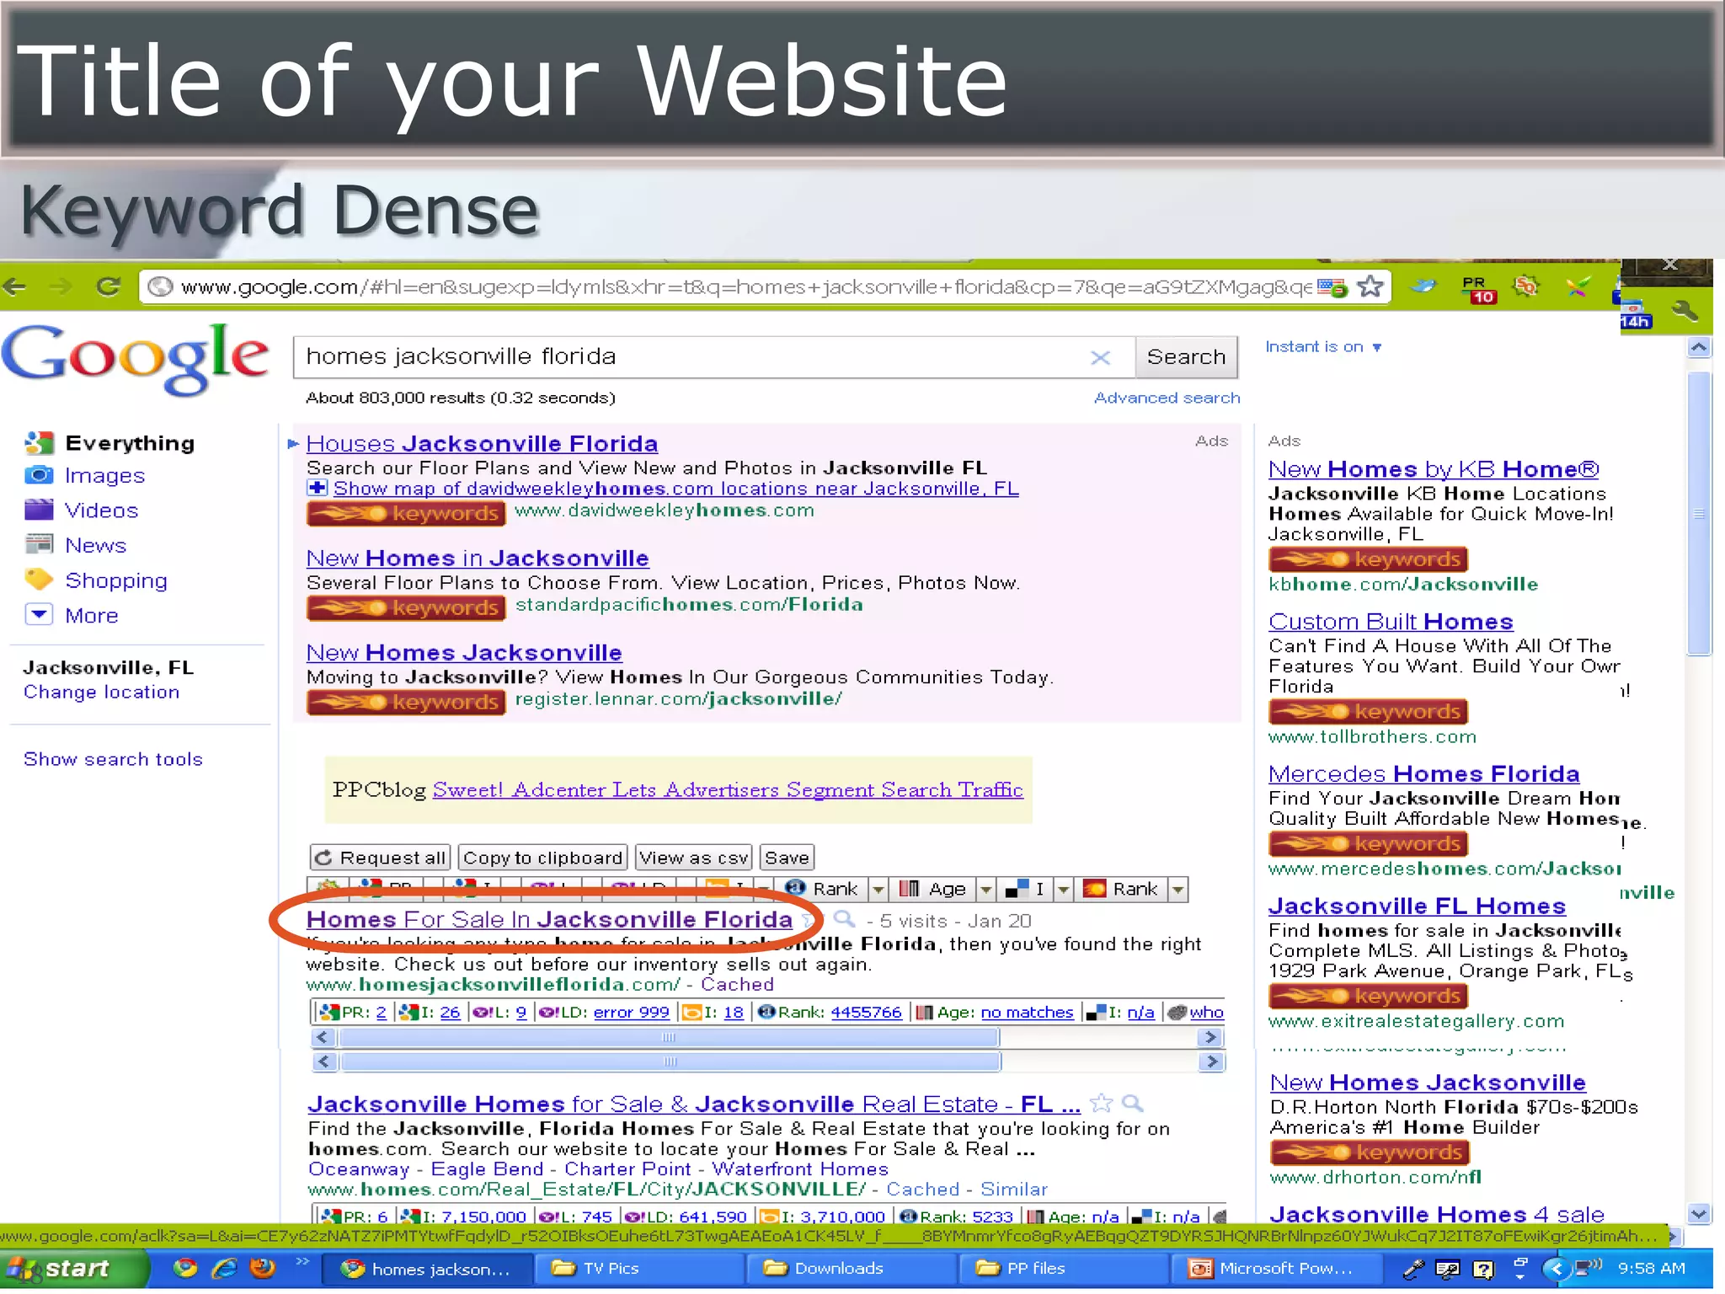The width and height of the screenshot is (1725, 1294).
Task: Open Homes For Sale In Jacksonville Florida result
Action: [x=549, y=919]
